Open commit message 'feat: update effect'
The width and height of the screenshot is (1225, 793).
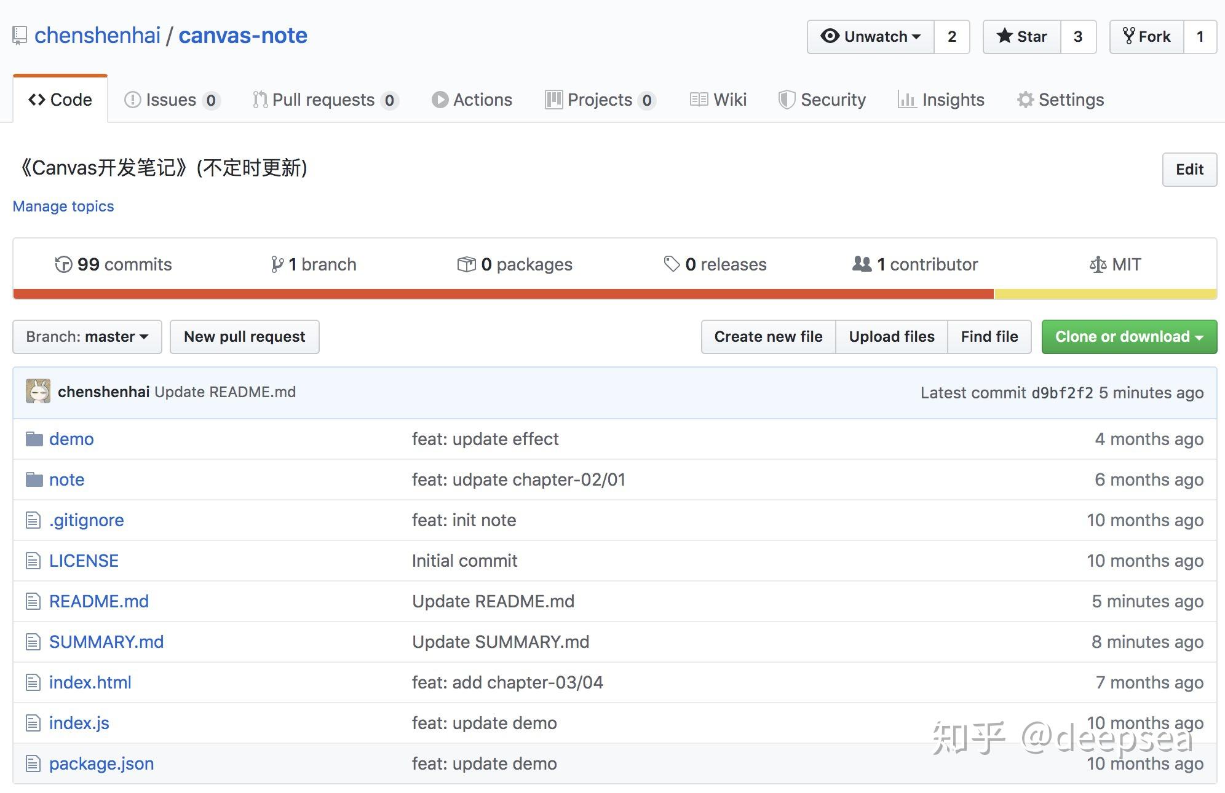[x=485, y=439]
